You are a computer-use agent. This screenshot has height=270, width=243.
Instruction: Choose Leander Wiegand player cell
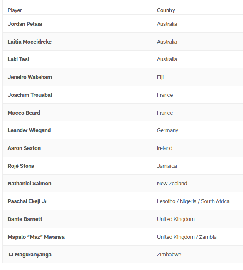[x=29, y=130]
